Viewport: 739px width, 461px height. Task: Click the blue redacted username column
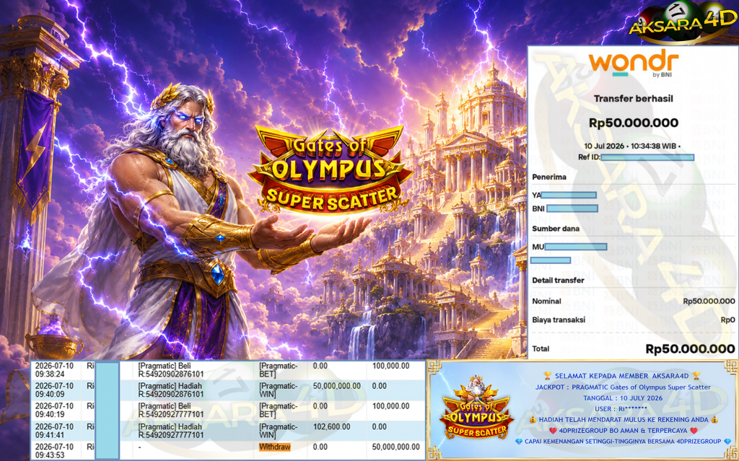[x=107, y=410]
